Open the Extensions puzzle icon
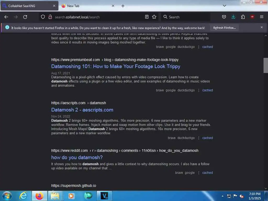Viewport: 268px width, 201px height. pyautogui.click(x=243, y=17)
